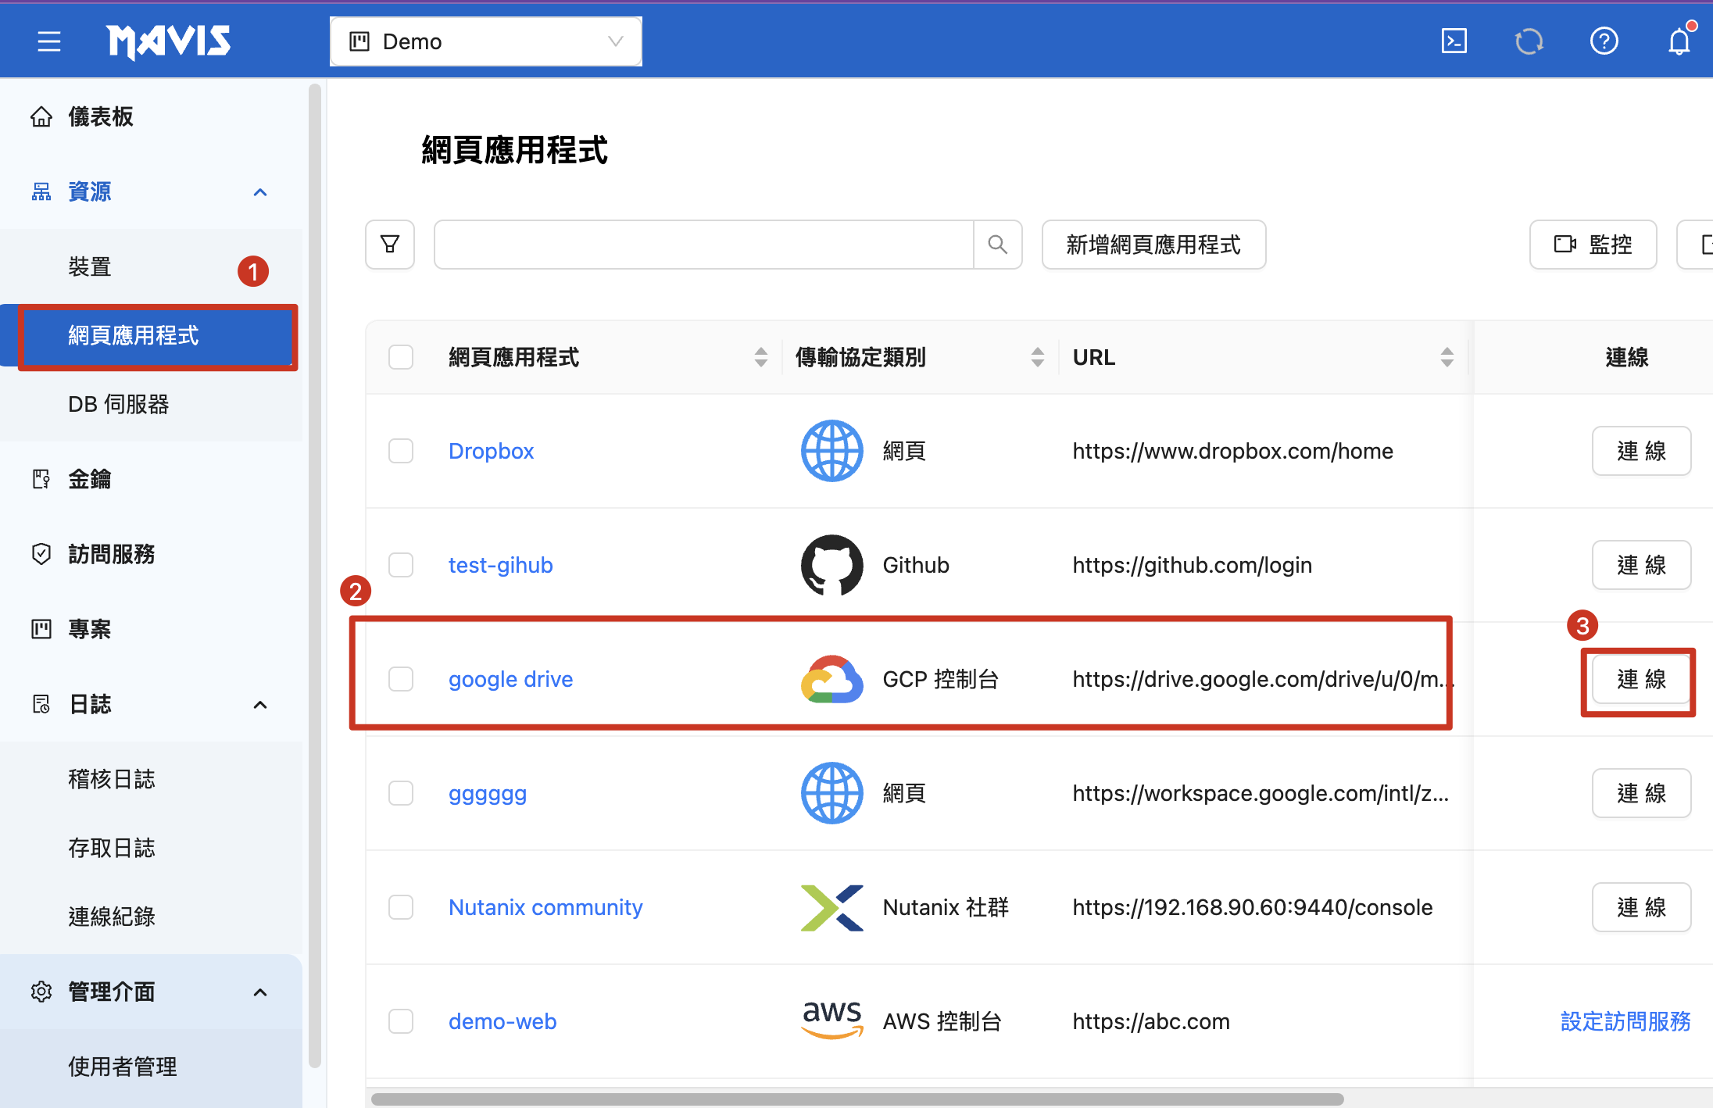Click the filter funnel icon
The width and height of the screenshot is (1713, 1108).
390,245
